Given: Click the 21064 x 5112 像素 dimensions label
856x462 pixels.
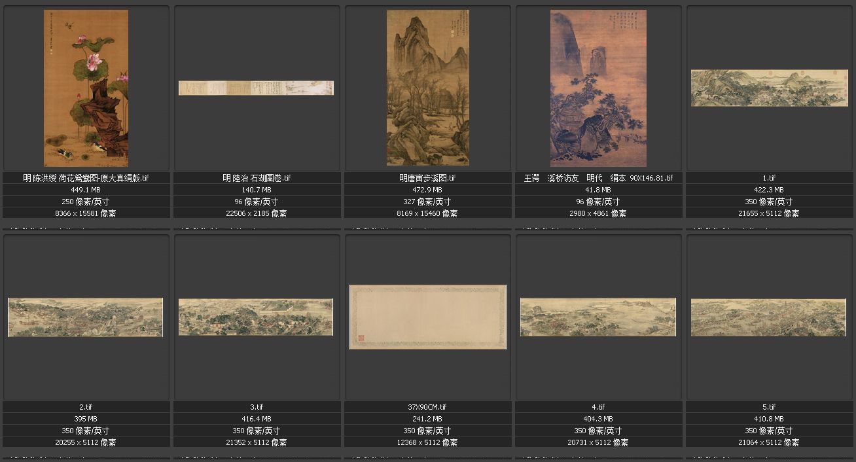Looking at the screenshot, I should point(769,442).
